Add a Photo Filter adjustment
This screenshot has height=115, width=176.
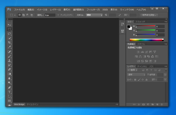click(x=148, y=57)
